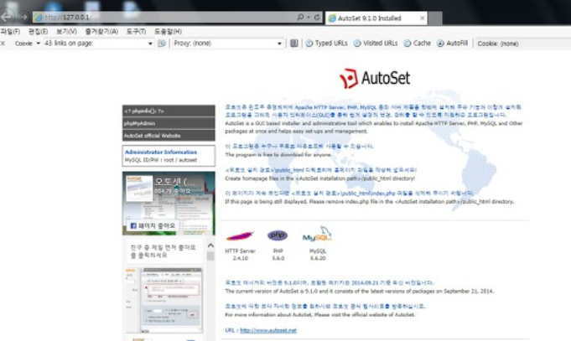Open Visited URLs in Cooxie toolbar
Screen dimensions: 571x341
point(376,44)
